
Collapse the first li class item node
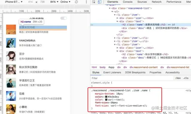(115, 15)
